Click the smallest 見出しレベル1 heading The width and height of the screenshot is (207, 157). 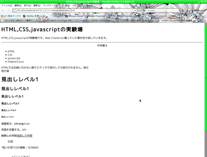coord(8,117)
